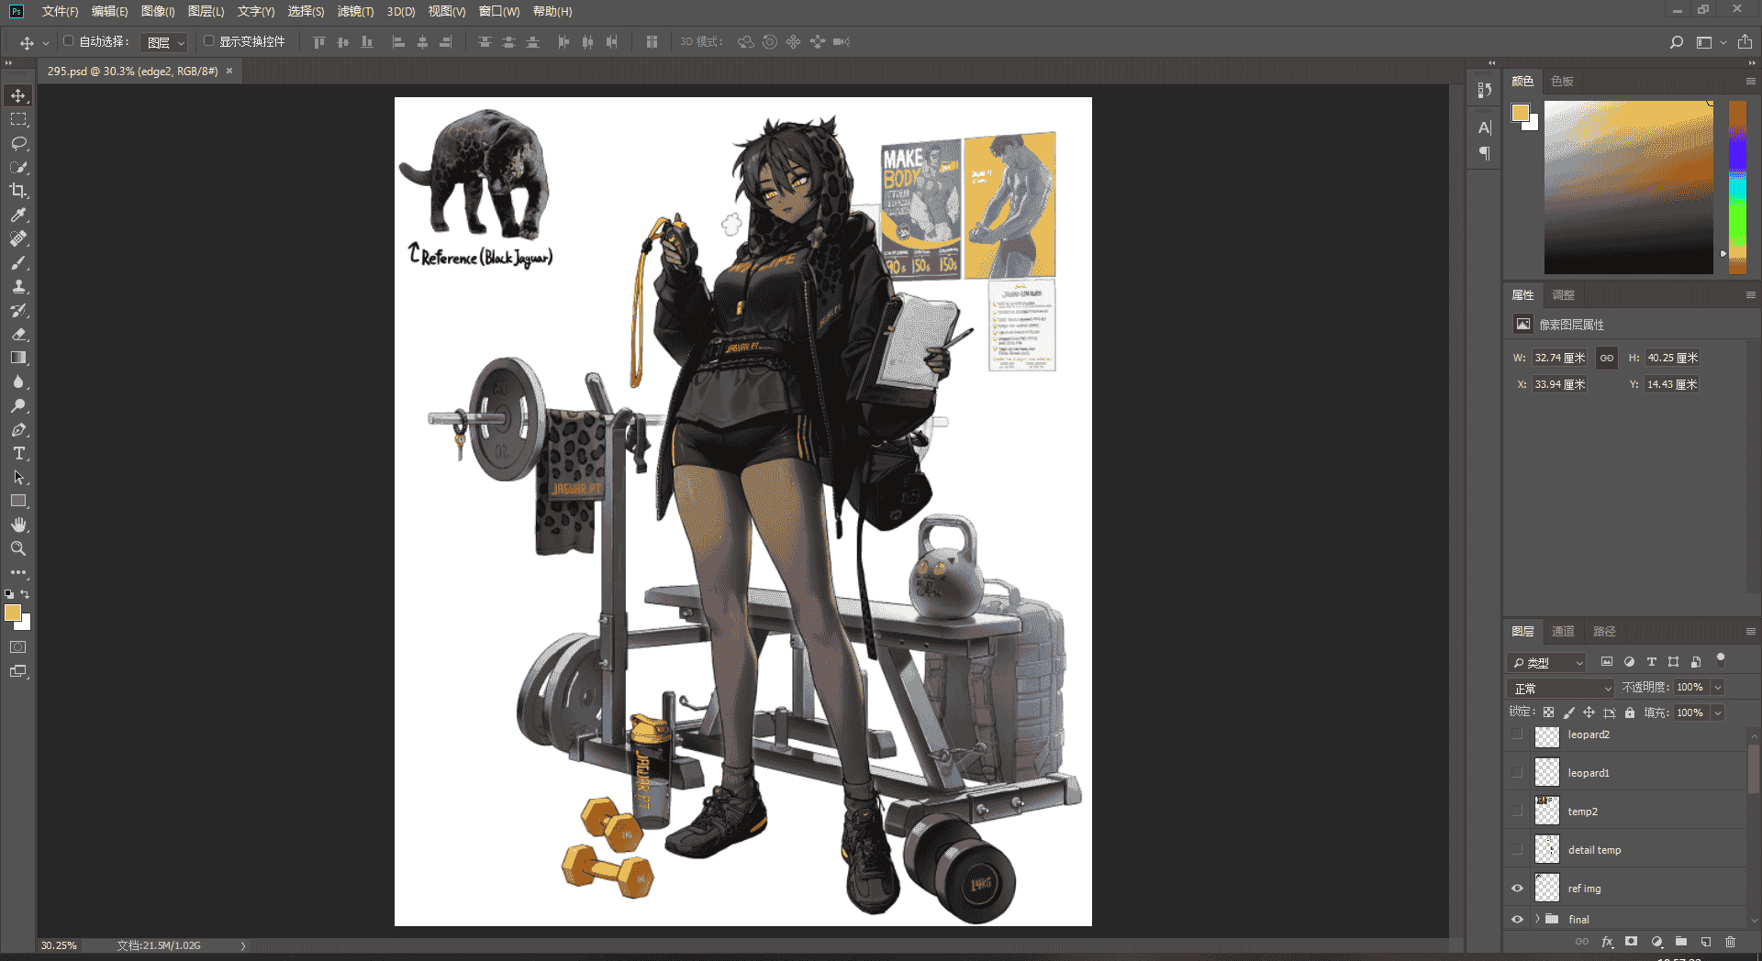1762x961 pixels.
Task: Enable the Show Transform Controls (显示变换控件) checkbox
Action: tap(208, 41)
